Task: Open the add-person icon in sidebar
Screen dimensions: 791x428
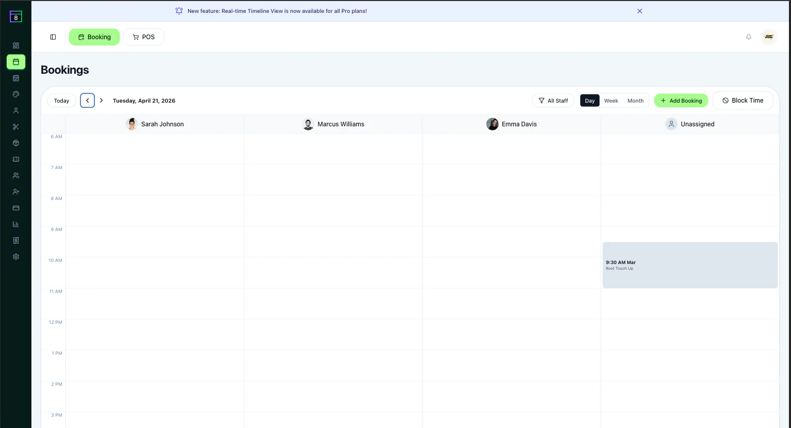Action: tap(16, 192)
